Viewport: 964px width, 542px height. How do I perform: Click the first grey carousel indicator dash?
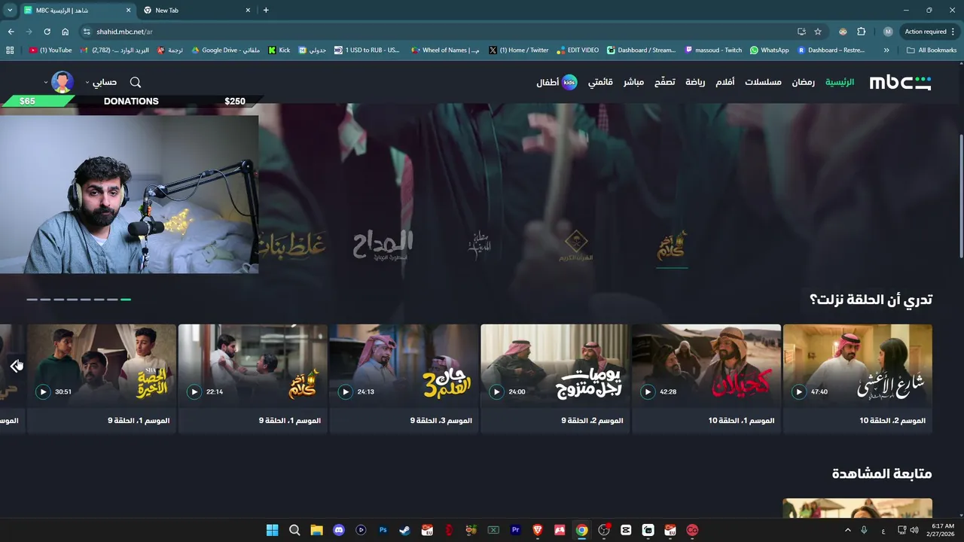pyautogui.click(x=32, y=300)
